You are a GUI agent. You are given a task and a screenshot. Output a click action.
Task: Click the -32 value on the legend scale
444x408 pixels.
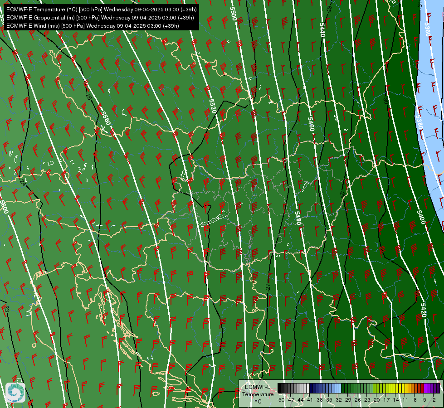pos(338,400)
